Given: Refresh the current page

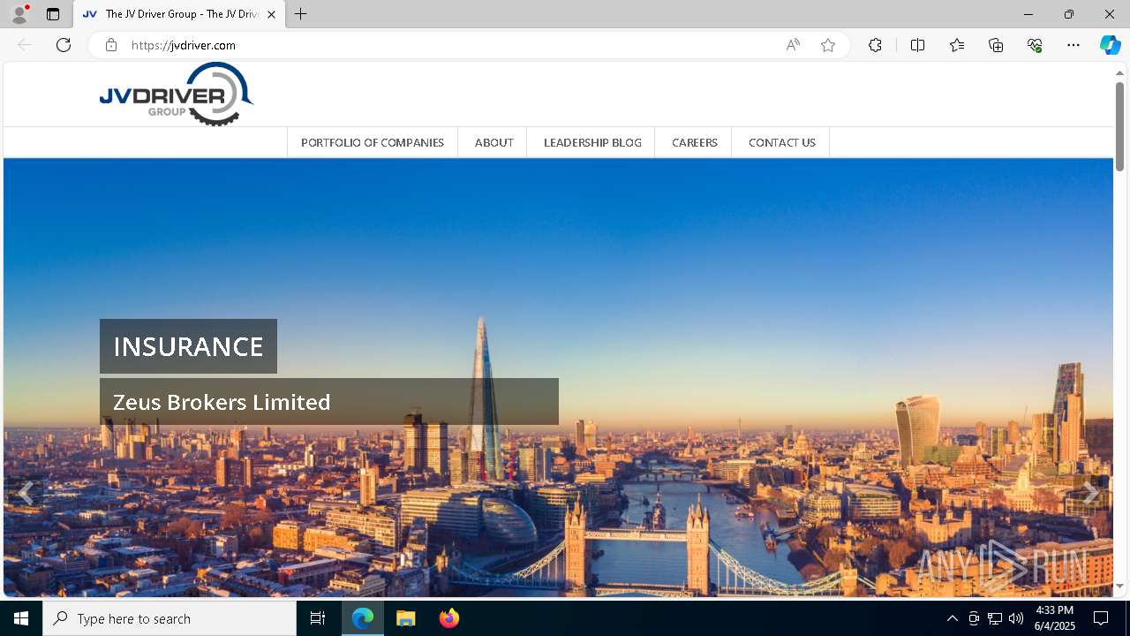Looking at the screenshot, I should pyautogui.click(x=64, y=45).
